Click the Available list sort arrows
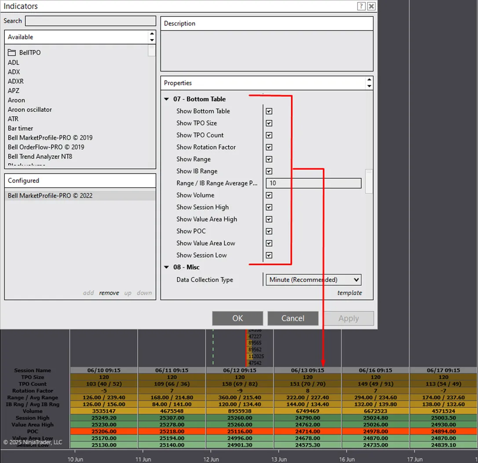Image resolution: width=478 pixels, height=463 pixels. (x=152, y=37)
